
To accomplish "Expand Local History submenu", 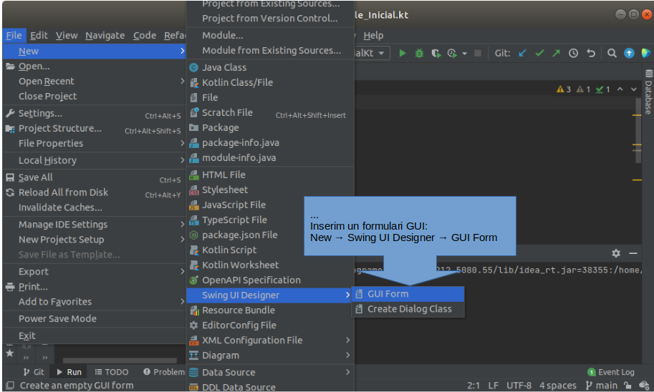I will pyautogui.click(x=95, y=160).
